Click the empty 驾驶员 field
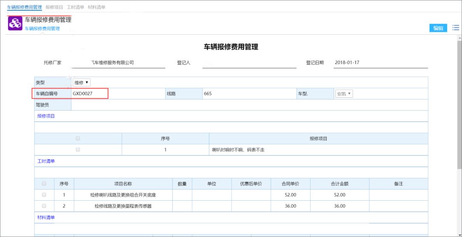 point(249,105)
